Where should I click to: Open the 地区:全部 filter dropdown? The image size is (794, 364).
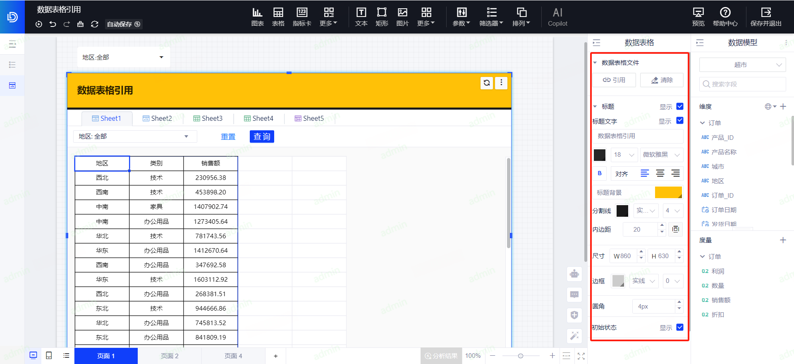click(x=123, y=57)
